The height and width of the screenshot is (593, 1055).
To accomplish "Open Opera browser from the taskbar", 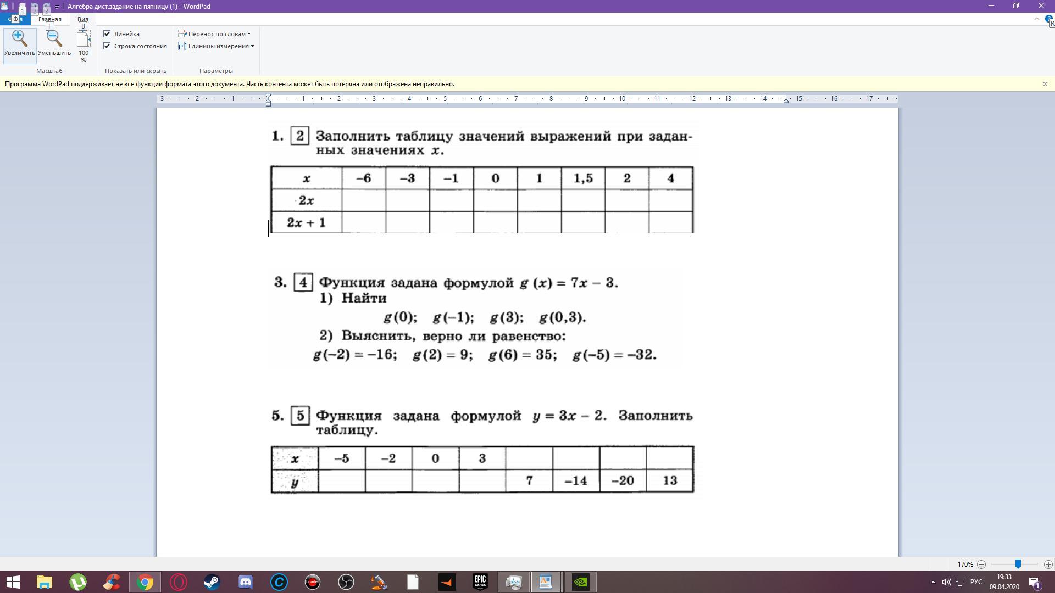I will (179, 582).
